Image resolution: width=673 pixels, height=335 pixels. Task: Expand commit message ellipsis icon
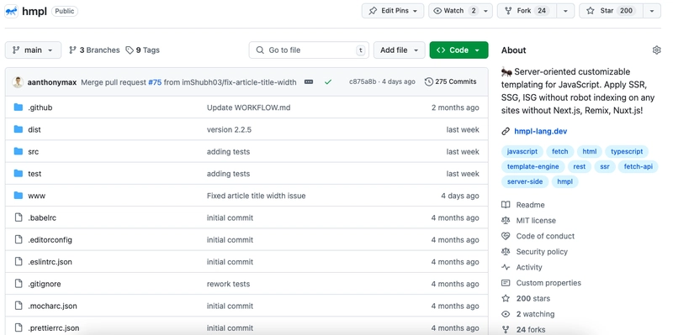[309, 81]
